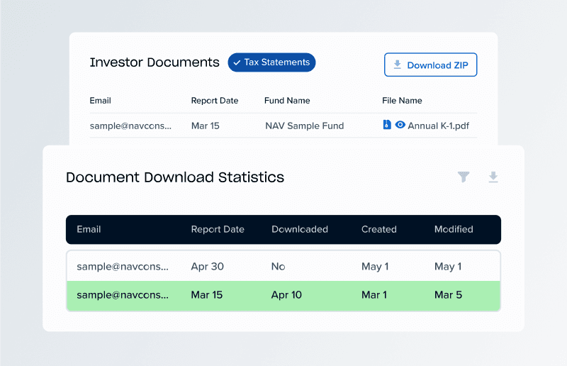Click the May 1 cell under Created
The width and height of the screenshot is (567, 366).
pos(375,267)
